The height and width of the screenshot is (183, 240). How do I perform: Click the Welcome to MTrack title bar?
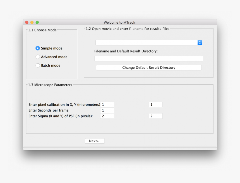click(x=120, y=23)
